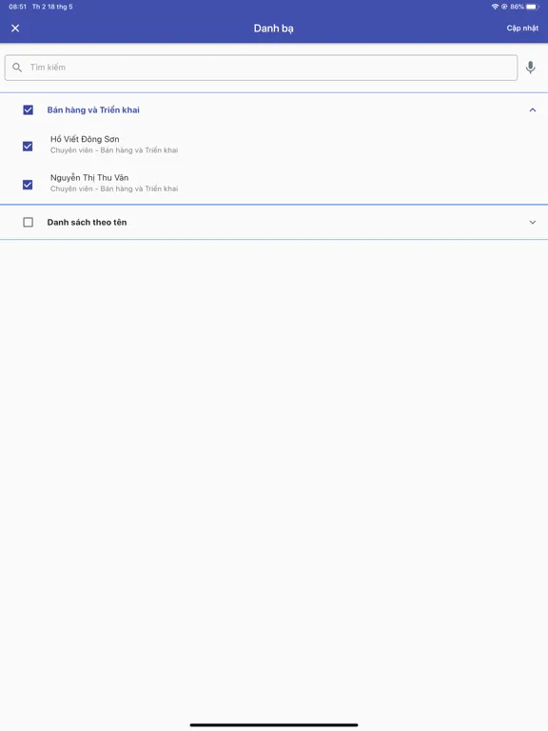The width and height of the screenshot is (548, 731).
Task: Select contact name Nguyễn Thị Thu Vân
Action: 89,178
